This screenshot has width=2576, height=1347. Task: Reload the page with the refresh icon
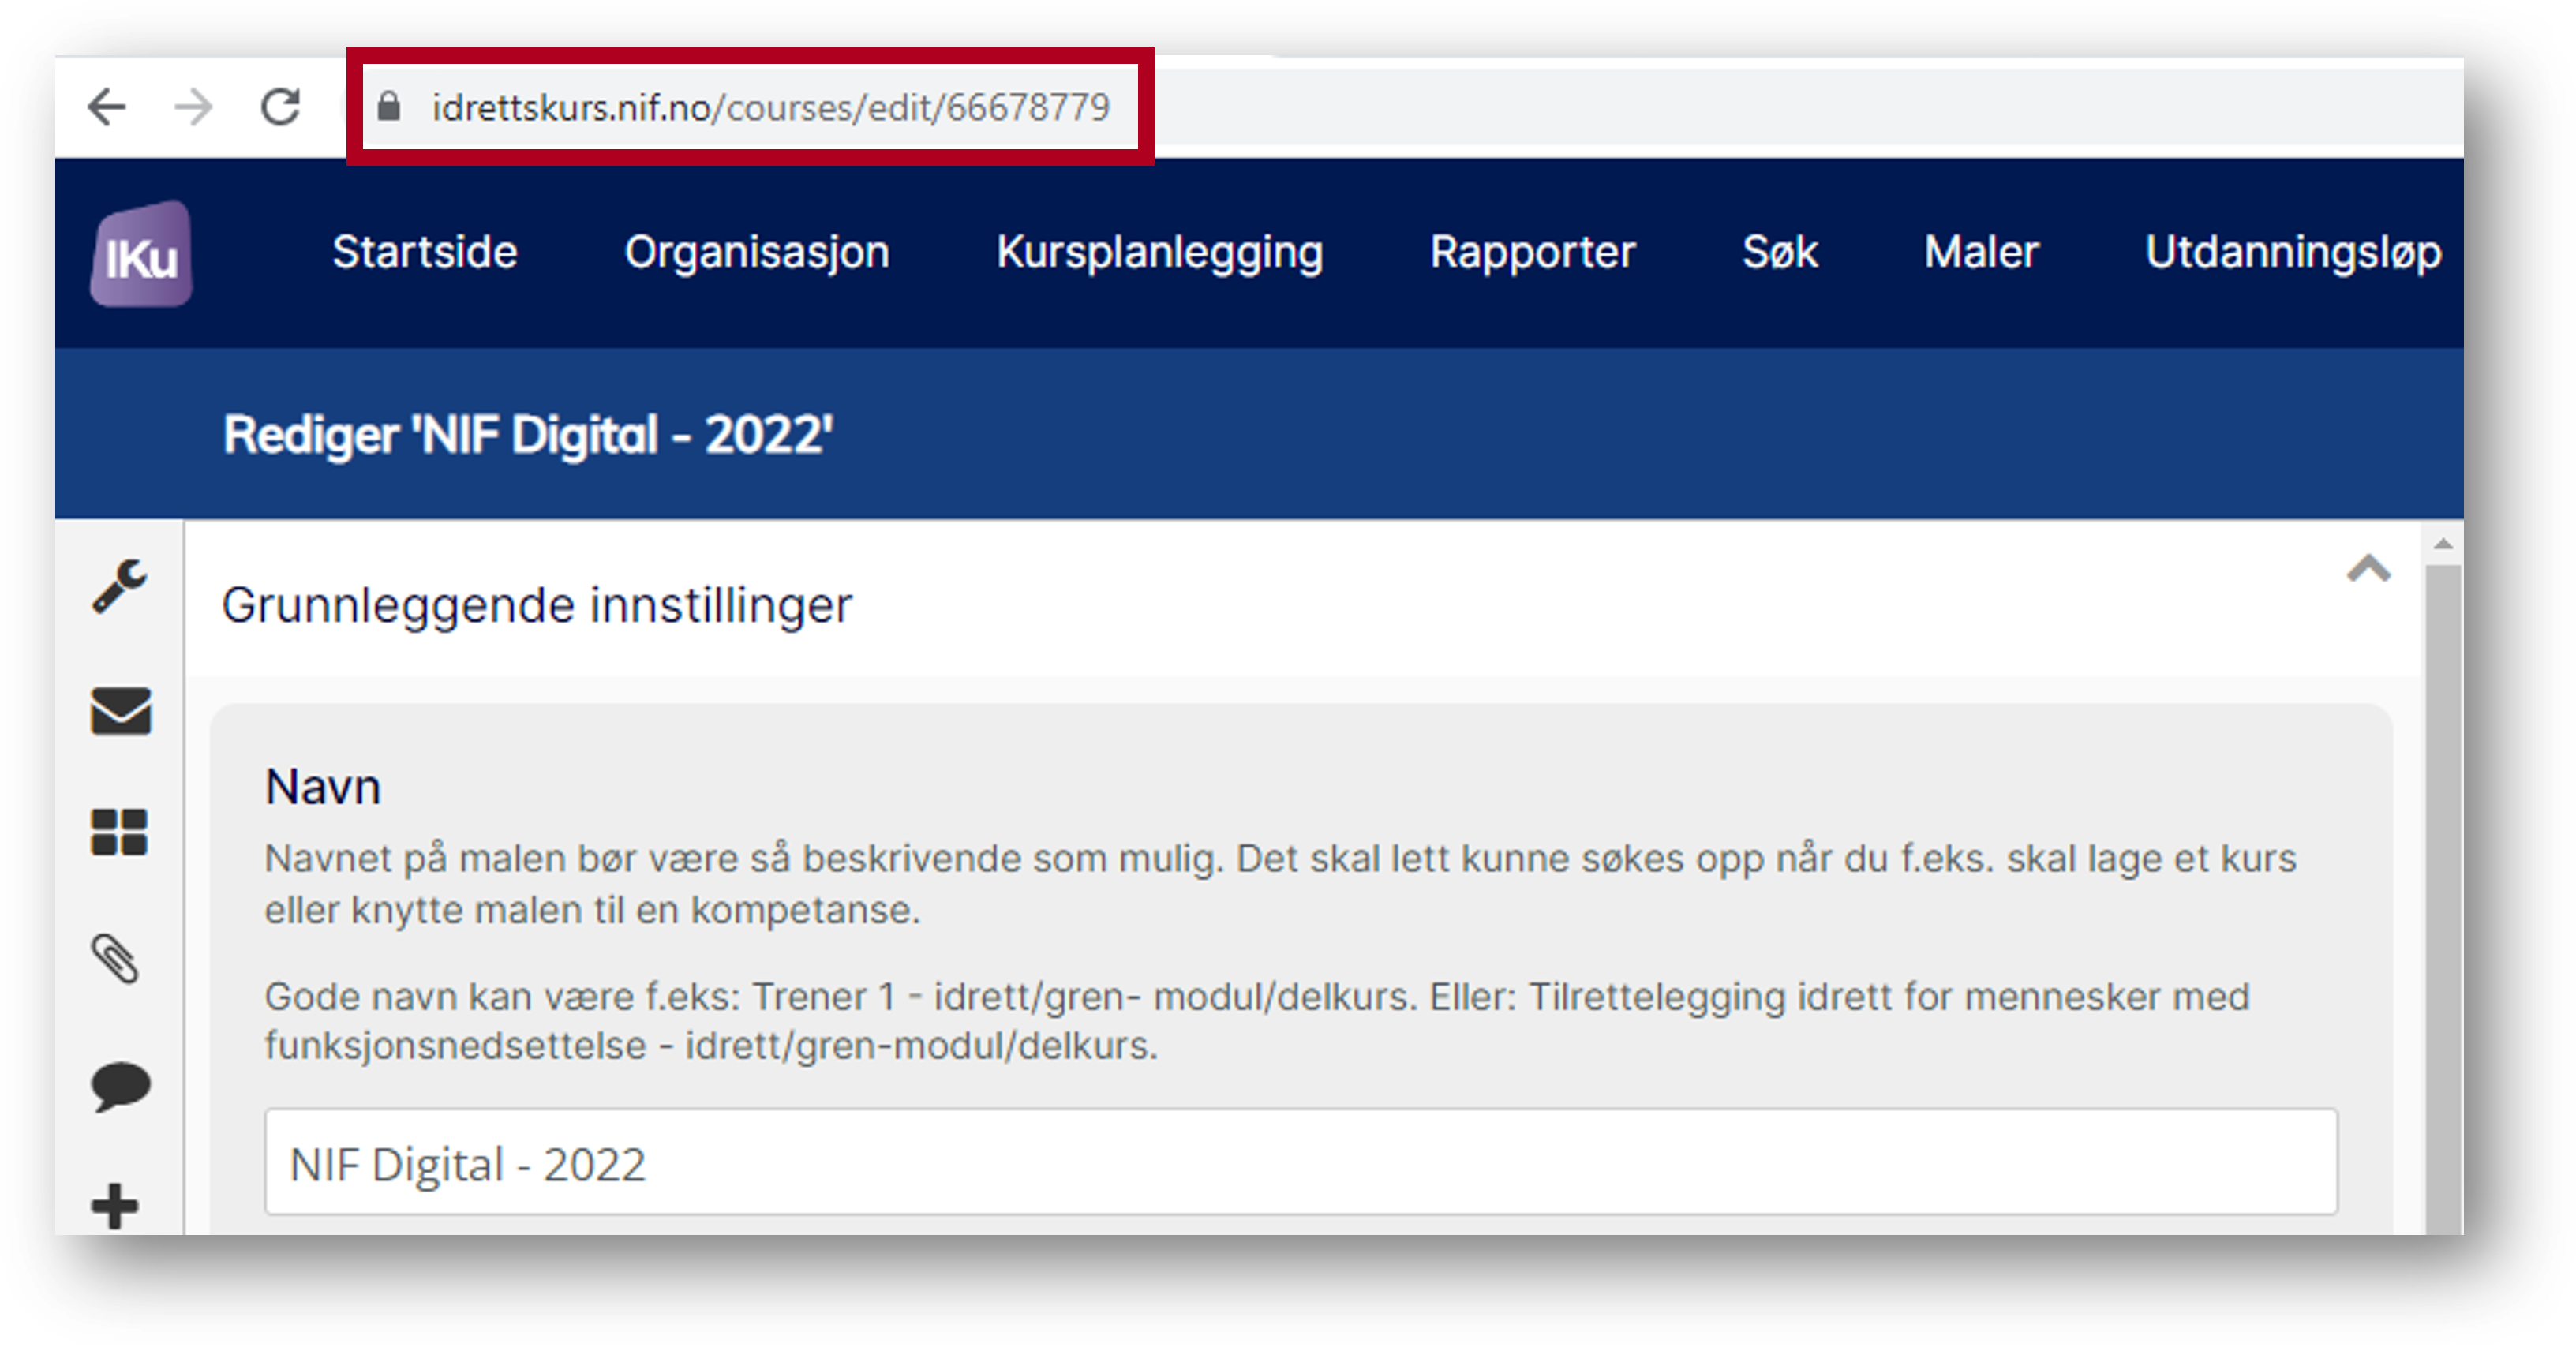coord(281,107)
